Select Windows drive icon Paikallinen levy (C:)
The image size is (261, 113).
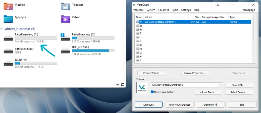(x=65, y=37)
